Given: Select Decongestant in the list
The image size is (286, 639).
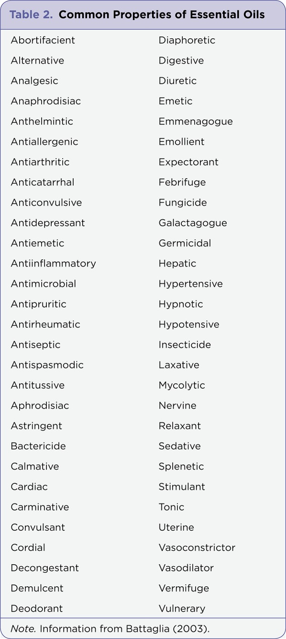Looking at the screenshot, I should click(x=44, y=568).
